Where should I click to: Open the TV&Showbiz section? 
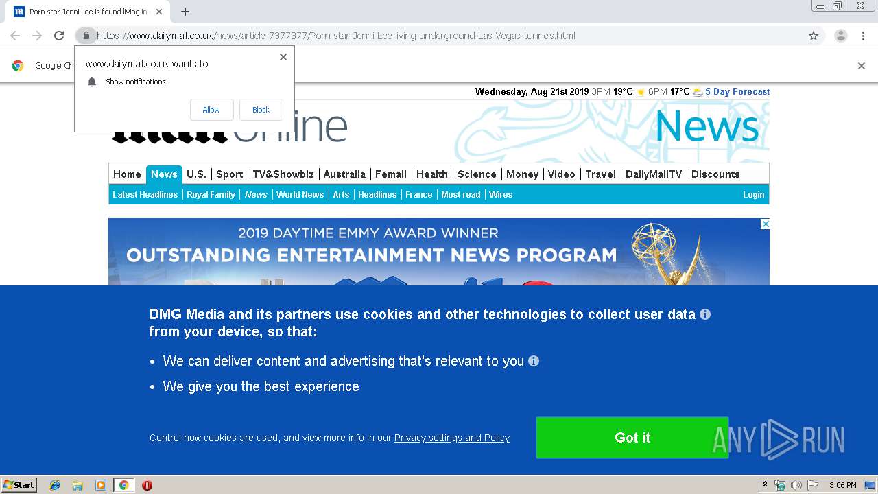click(283, 174)
